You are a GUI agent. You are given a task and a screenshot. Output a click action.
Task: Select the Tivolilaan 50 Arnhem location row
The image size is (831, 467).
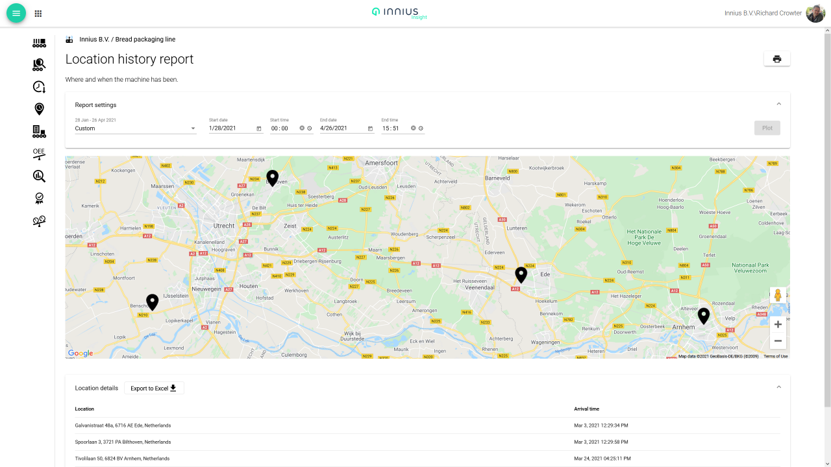click(x=427, y=459)
